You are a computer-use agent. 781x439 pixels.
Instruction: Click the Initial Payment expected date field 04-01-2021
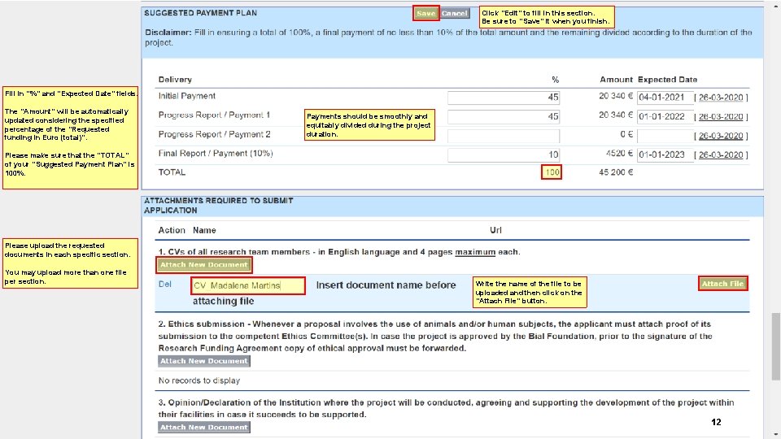click(x=665, y=98)
